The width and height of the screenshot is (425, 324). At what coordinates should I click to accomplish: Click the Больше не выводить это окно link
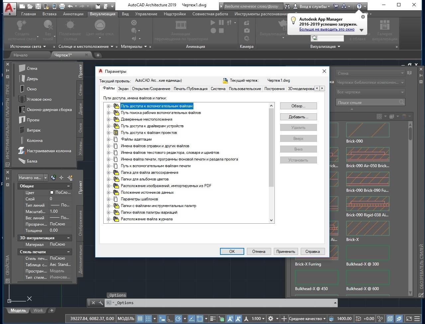click(327, 29)
